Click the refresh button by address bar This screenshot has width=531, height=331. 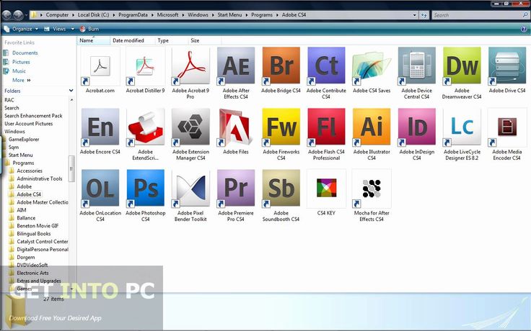pyautogui.click(x=424, y=15)
